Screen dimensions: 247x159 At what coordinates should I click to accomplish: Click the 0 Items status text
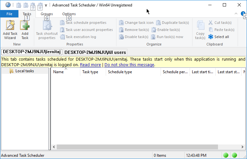(160, 155)
